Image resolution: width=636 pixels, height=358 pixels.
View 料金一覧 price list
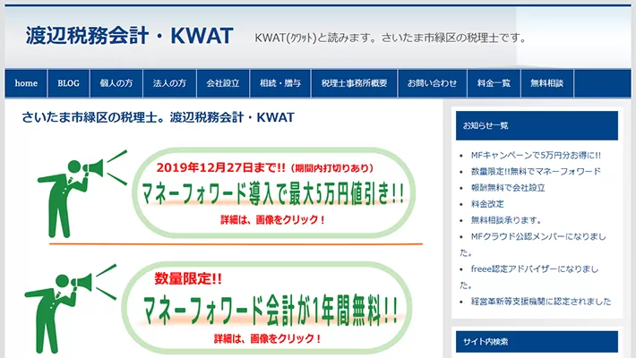click(494, 83)
